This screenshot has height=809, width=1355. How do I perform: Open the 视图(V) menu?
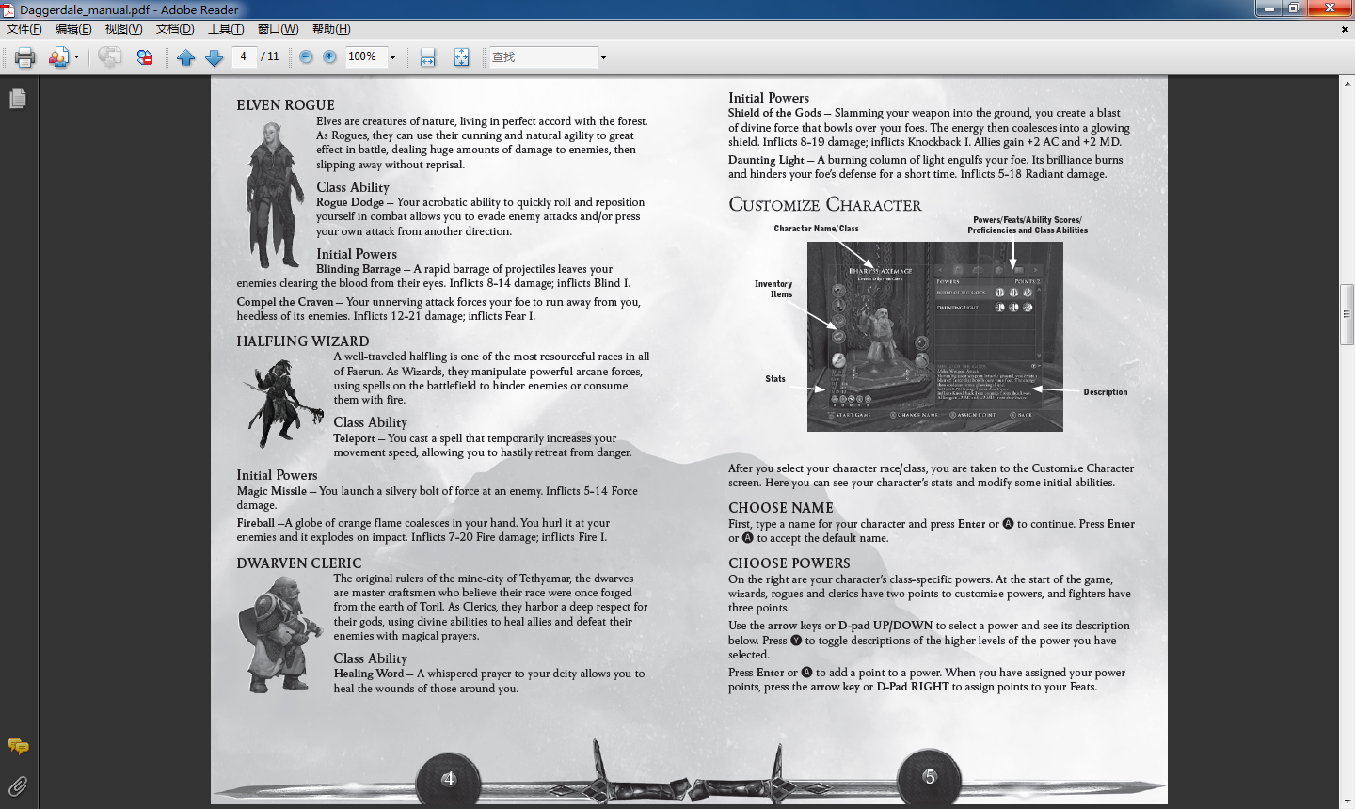coord(123,29)
